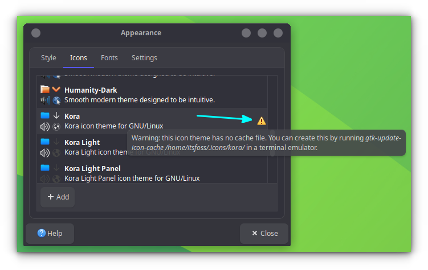Select the Icons tab
428x270 pixels.
tap(78, 58)
